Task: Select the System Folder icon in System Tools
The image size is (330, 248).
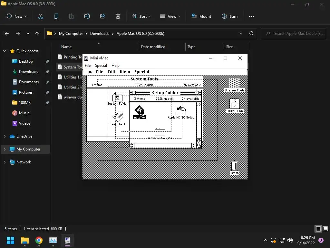Action: pos(117,97)
